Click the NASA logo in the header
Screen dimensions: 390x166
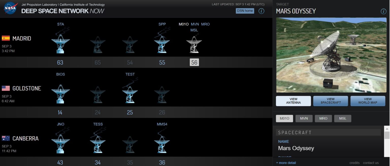click(x=10, y=7)
